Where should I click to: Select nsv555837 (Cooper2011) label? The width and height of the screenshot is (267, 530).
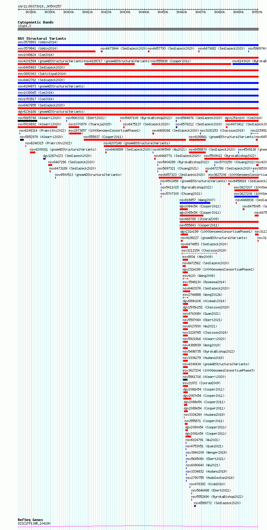point(103,137)
